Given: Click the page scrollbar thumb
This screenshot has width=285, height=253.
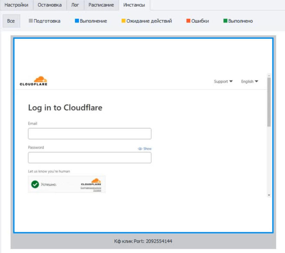Looking at the screenshot, I should tap(269, 102).
